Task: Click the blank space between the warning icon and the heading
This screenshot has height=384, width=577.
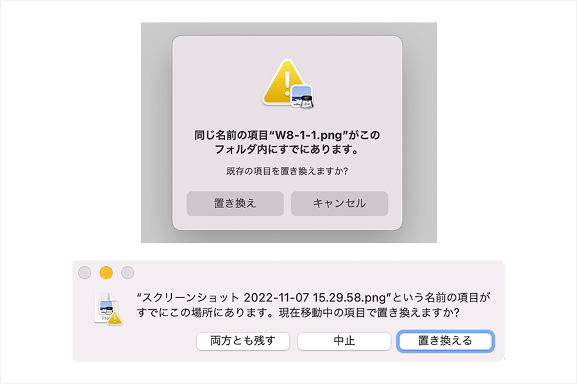Action: (x=287, y=118)
